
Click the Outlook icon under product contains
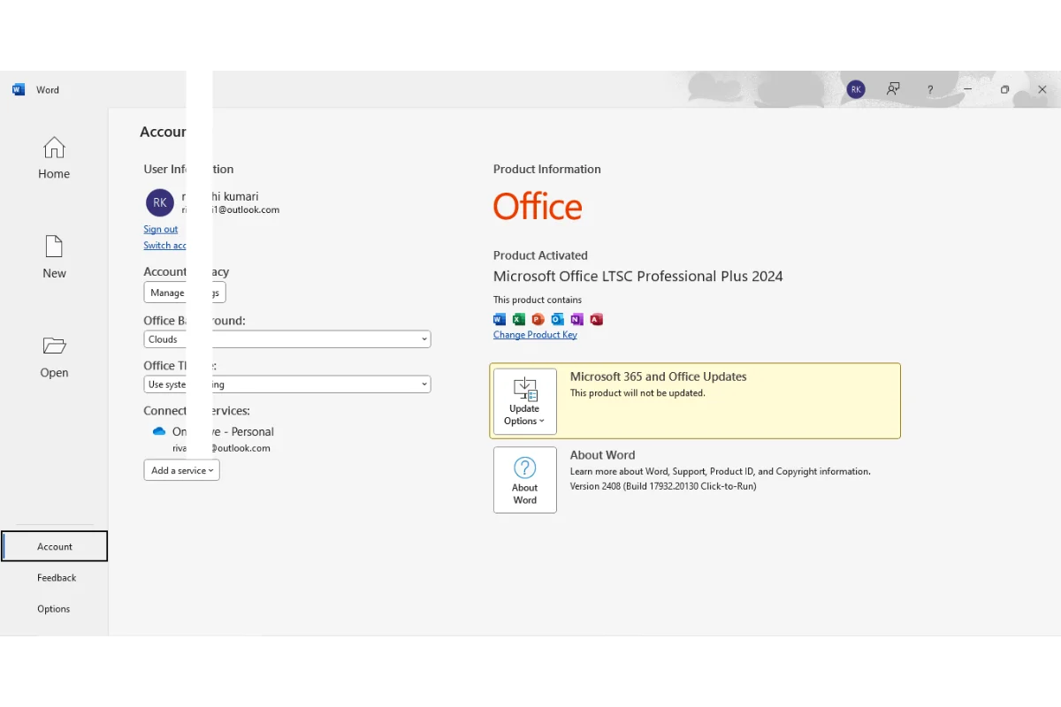tap(557, 319)
